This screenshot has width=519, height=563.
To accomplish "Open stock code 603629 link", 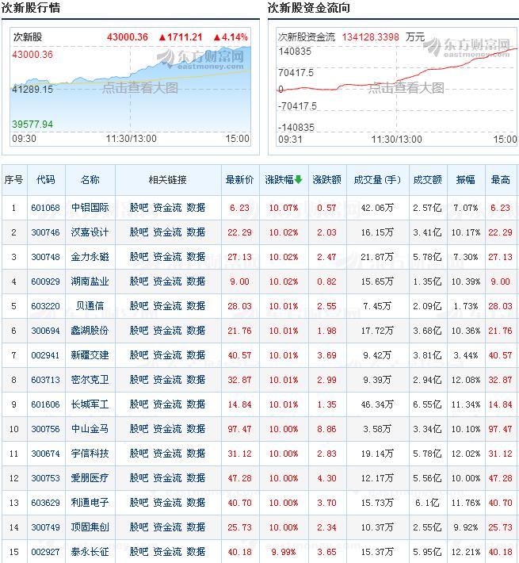I will point(45,503).
